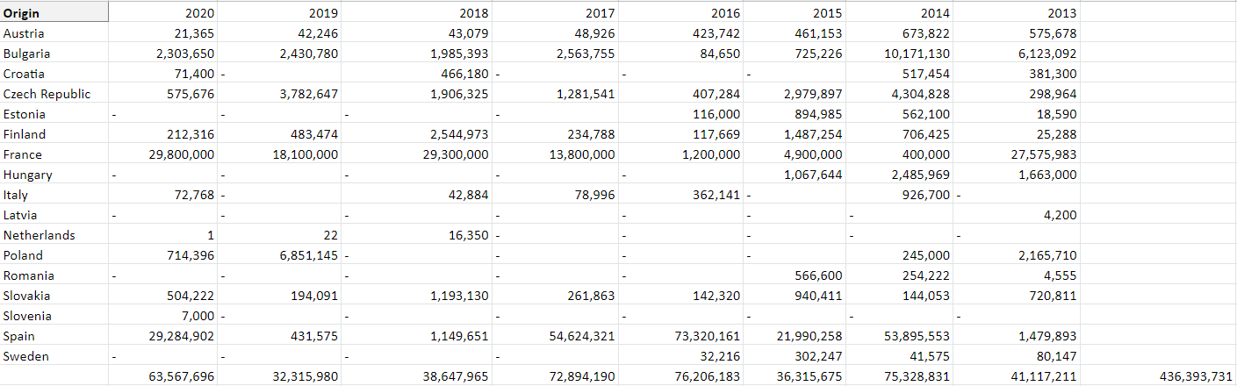
Task: Click the 2019 column header
Action: pos(280,13)
